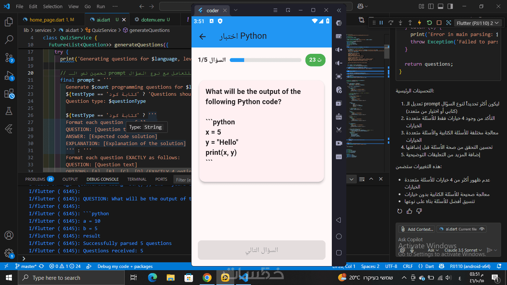
Task: Switch to the home_page.dart editor tab
Action: coord(52,20)
